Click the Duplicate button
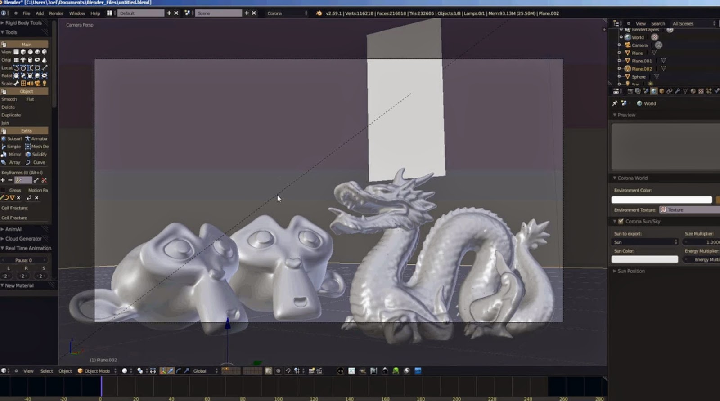 (11, 115)
